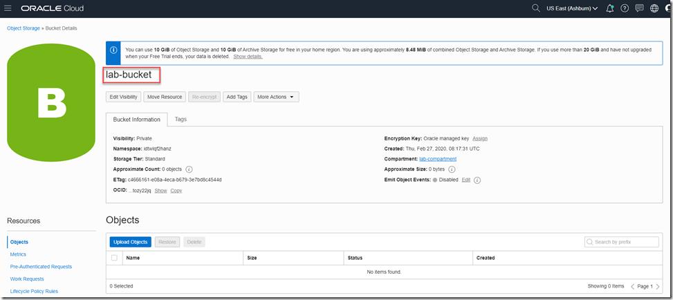Viewport: 673px width, 300px height.
Task: Select Pre-Authenticated Requests in Resources
Action: (41, 266)
